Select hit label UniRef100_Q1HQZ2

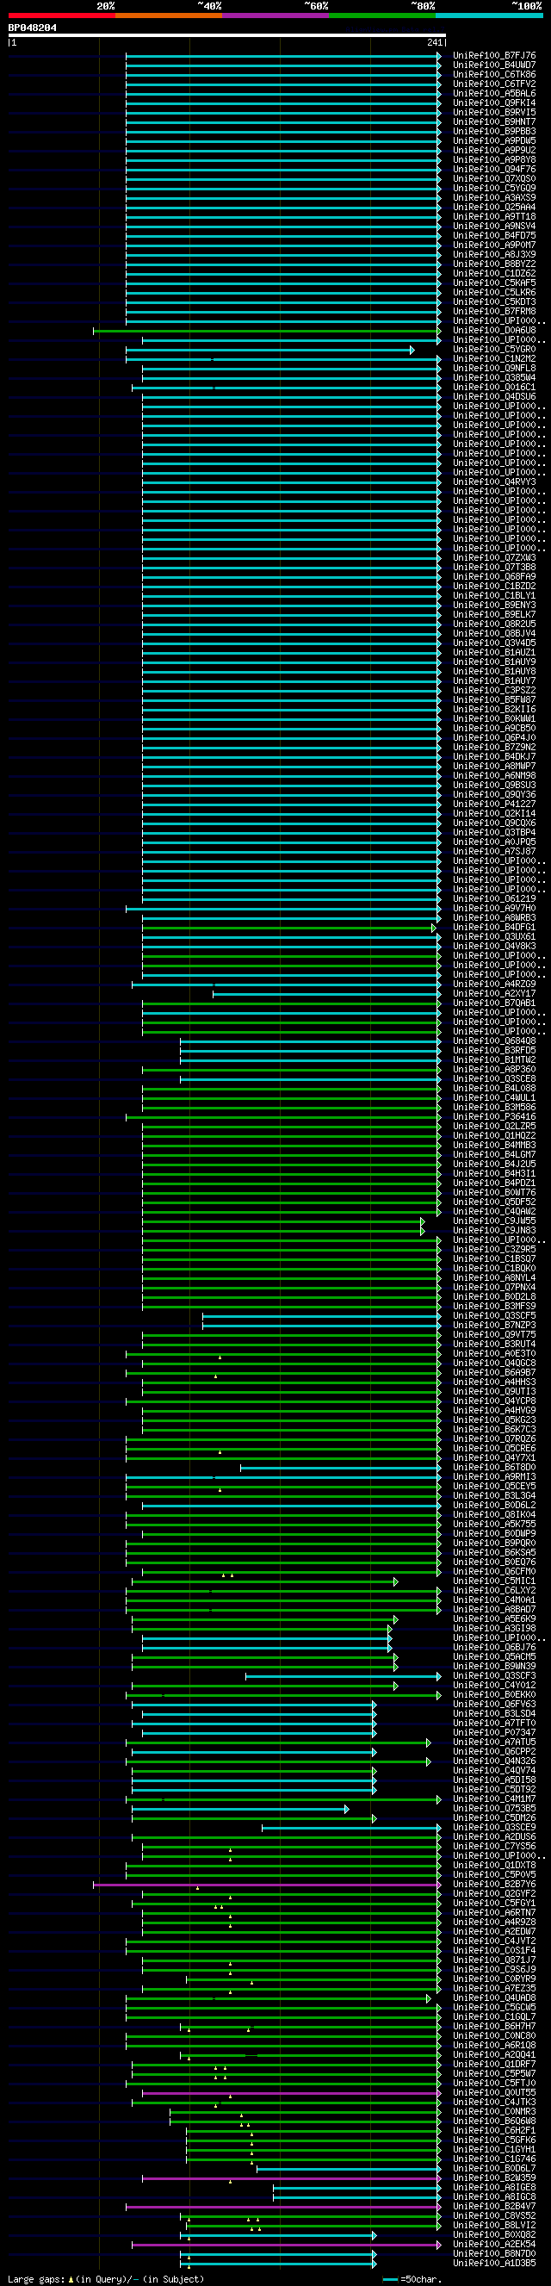click(x=494, y=1135)
